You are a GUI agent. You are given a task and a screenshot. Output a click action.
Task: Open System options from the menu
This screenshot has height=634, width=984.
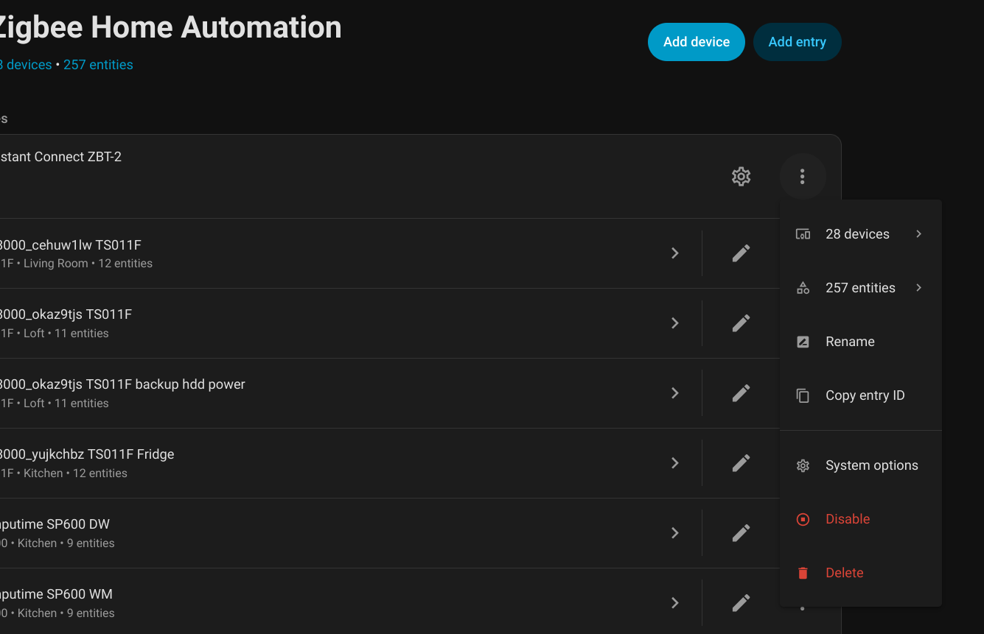pyautogui.click(x=872, y=465)
